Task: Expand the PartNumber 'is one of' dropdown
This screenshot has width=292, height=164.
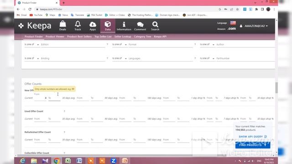Action: click(207, 58)
